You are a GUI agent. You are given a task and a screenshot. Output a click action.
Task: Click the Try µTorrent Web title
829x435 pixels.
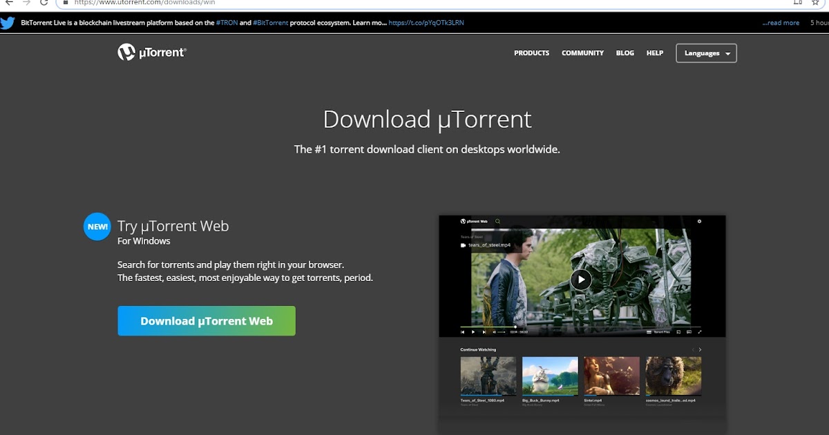pos(173,226)
